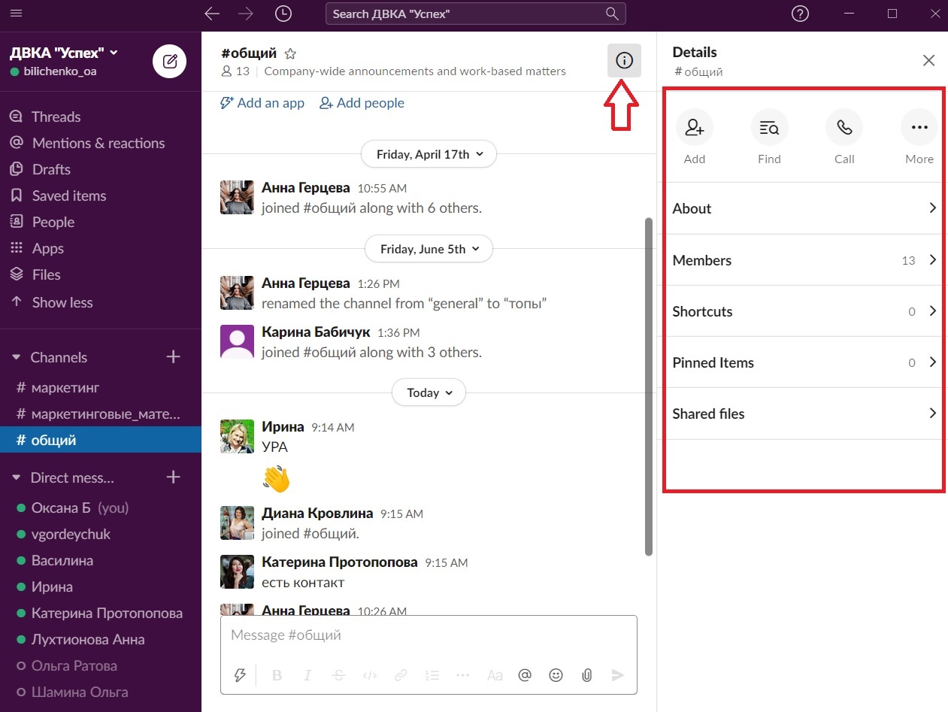
Task: Open Drafts in sidebar
Action: (x=101, y=169)
